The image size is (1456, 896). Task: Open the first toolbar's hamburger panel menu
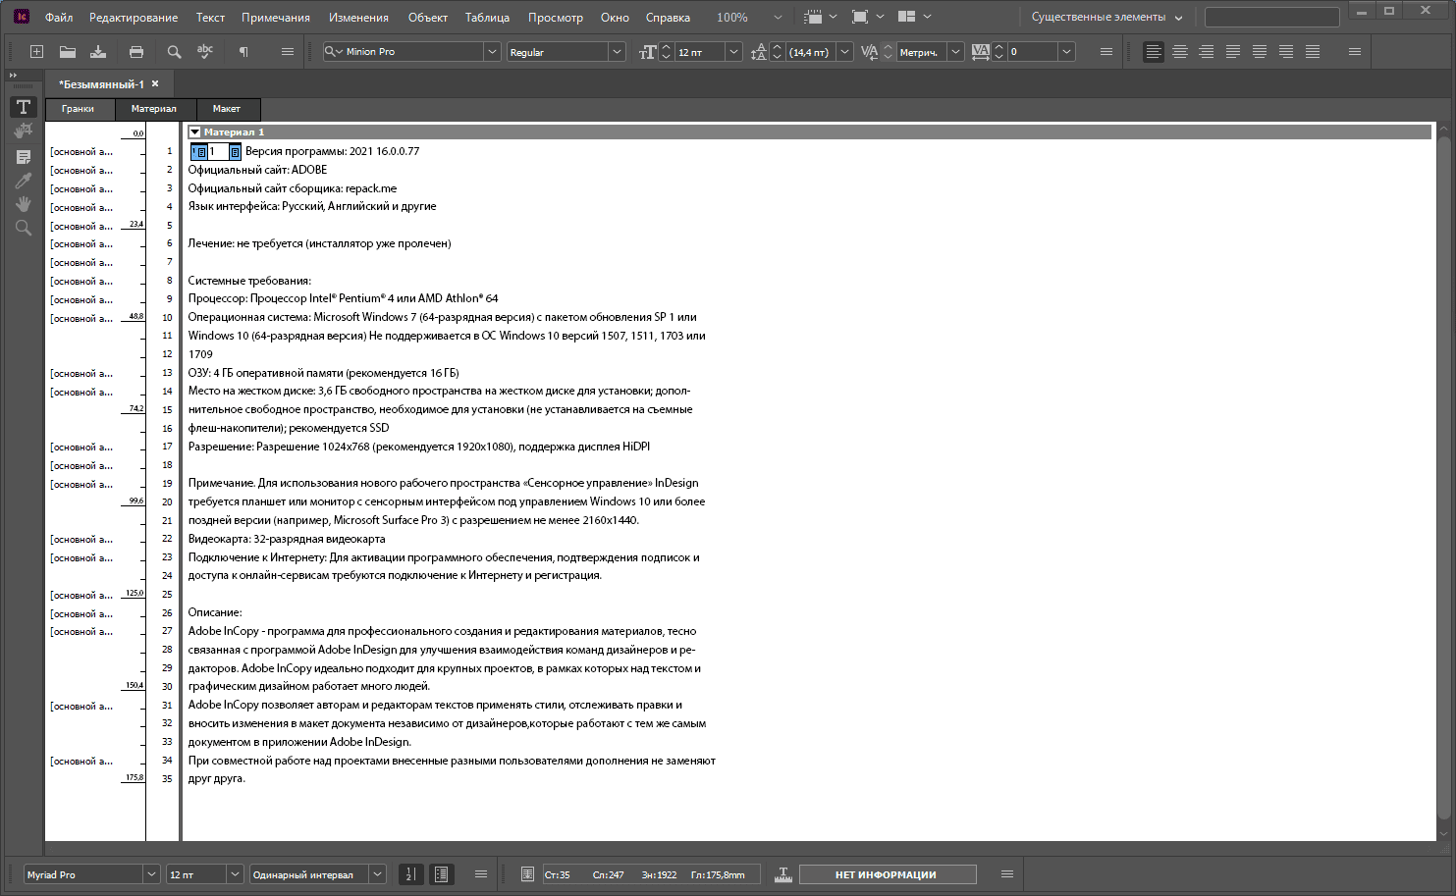point(288,52)
